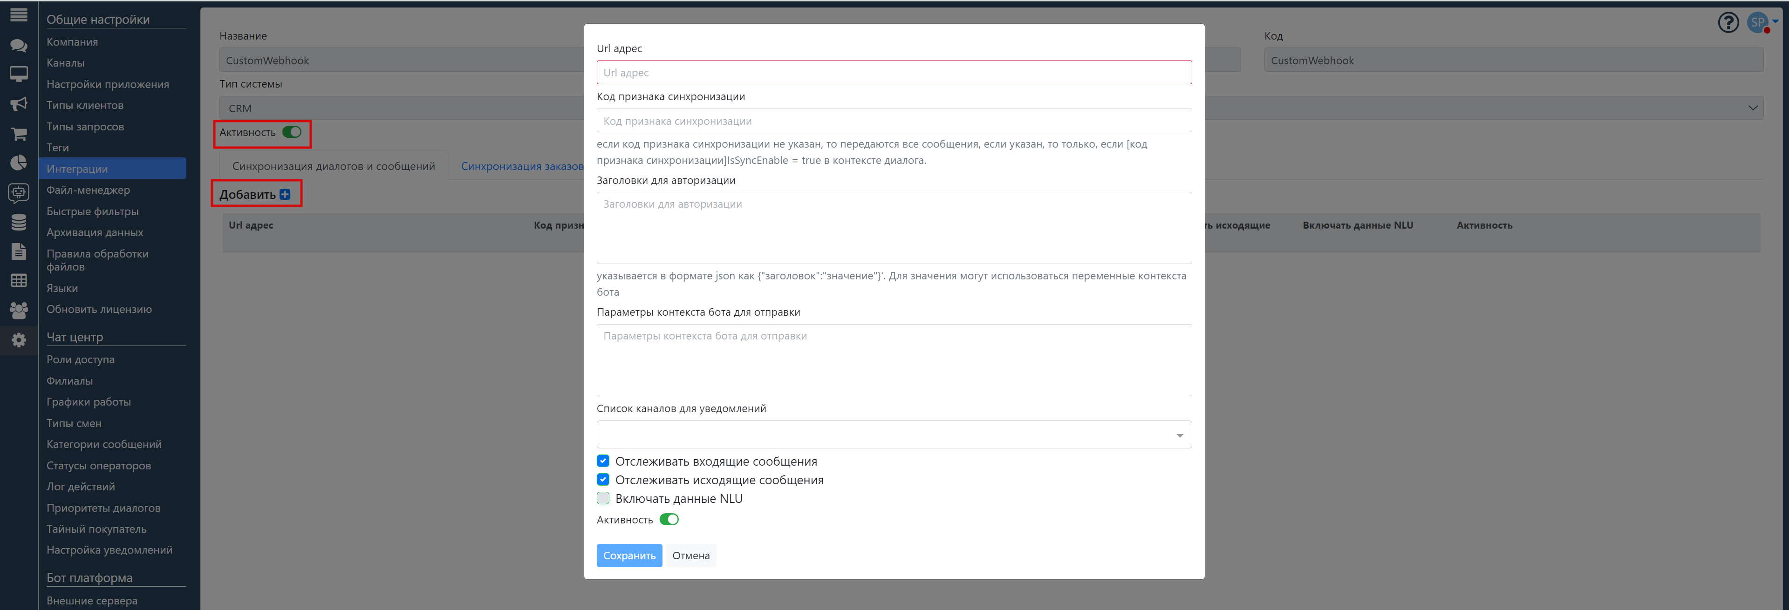Viewport: 1789px width, 610px height.
Task: Uncheck Отслеживать исходящие сообщения checkbox
Action: pyautogui.click(x=603, y=480)
